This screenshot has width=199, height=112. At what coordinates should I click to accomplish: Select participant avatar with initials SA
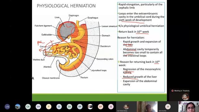69,107
